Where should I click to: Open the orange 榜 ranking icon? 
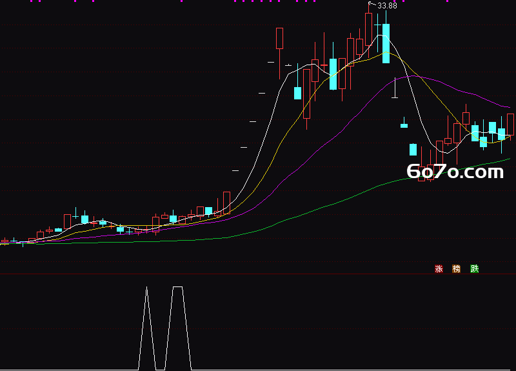tap(457, 269)
